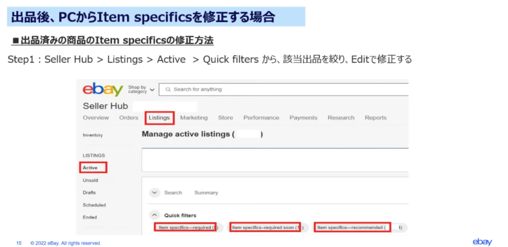Open the Reports tab
This screenshot has width=508, height=247.
click(376, 118)
